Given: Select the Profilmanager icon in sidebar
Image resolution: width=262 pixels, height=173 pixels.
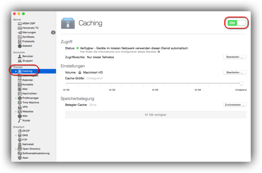Looking at the screenshot, I should pos(20,98).
